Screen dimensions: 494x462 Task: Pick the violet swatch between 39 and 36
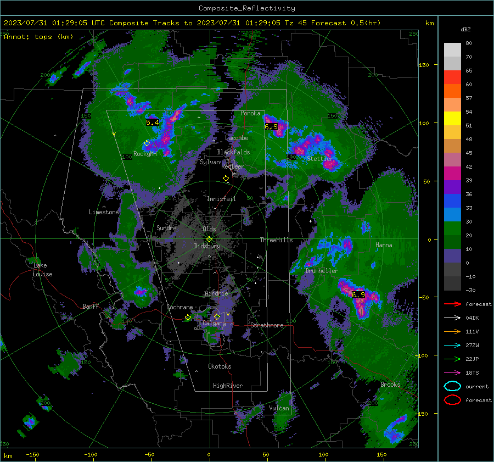452,187
